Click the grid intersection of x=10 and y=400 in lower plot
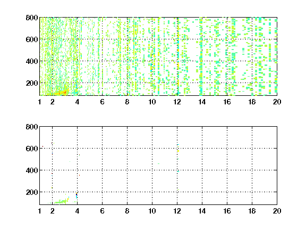This screenshot has height=230, width=306. pyautogui.click(x=152, y=170)
